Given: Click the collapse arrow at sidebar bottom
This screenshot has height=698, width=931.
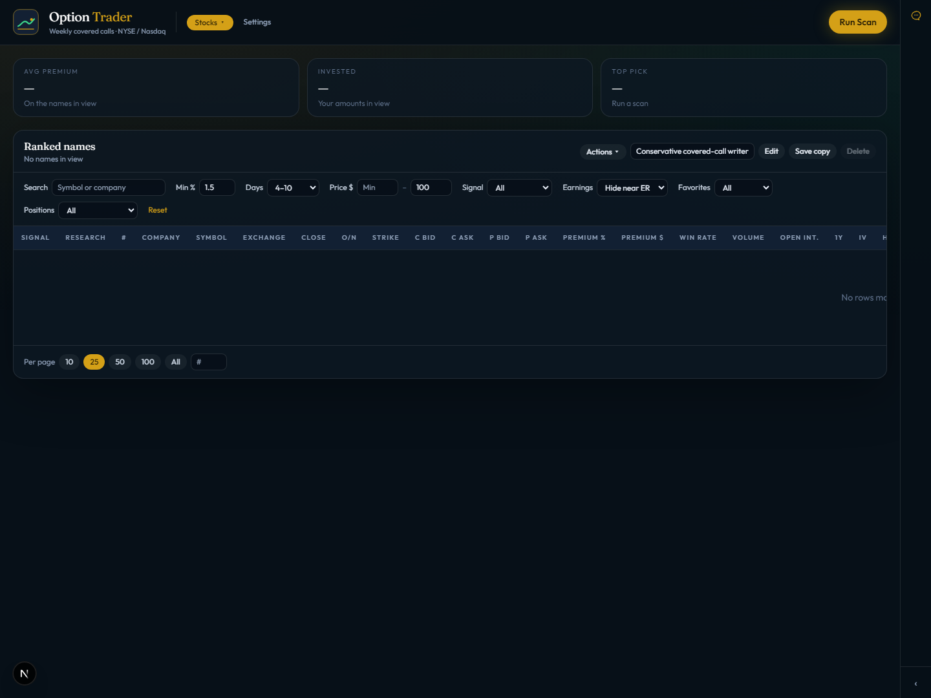Looking at the screenshot, I should (x=915, y=683).
